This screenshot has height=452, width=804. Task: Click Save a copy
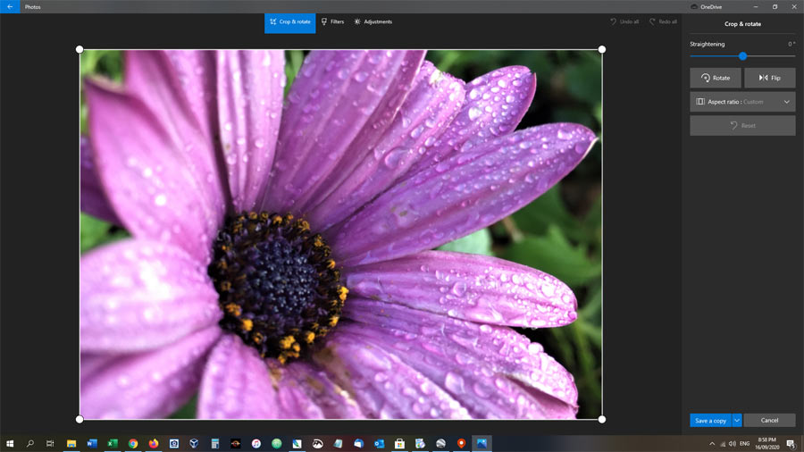click(710, 420)
